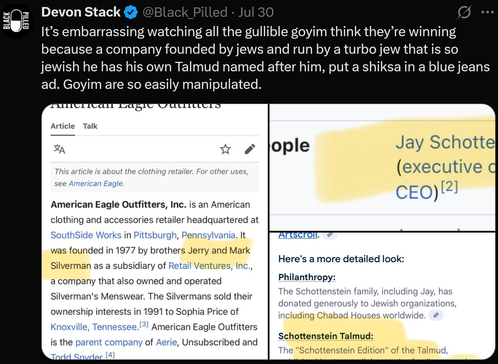Toggle the star watchlist icon
498x364 pixels.
click(x=225, y=149)
